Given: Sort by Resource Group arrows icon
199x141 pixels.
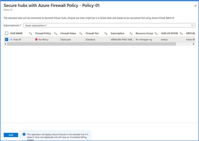Looking at the screenshot, I should [x=156, y=34].
